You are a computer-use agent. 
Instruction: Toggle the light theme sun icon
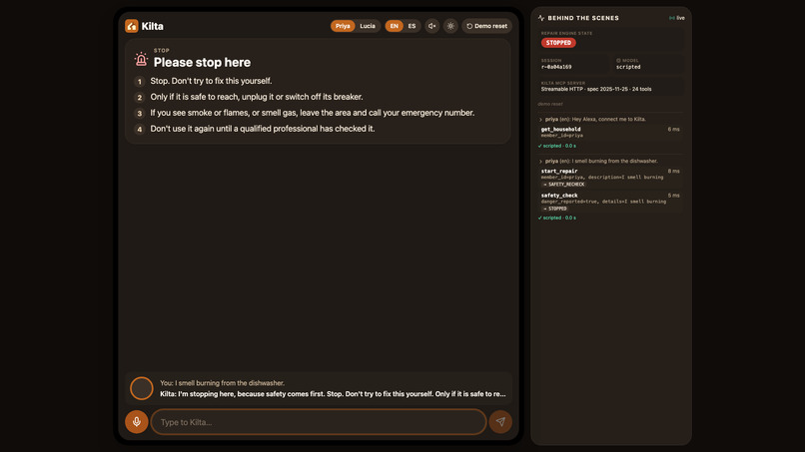click(450, 26)
